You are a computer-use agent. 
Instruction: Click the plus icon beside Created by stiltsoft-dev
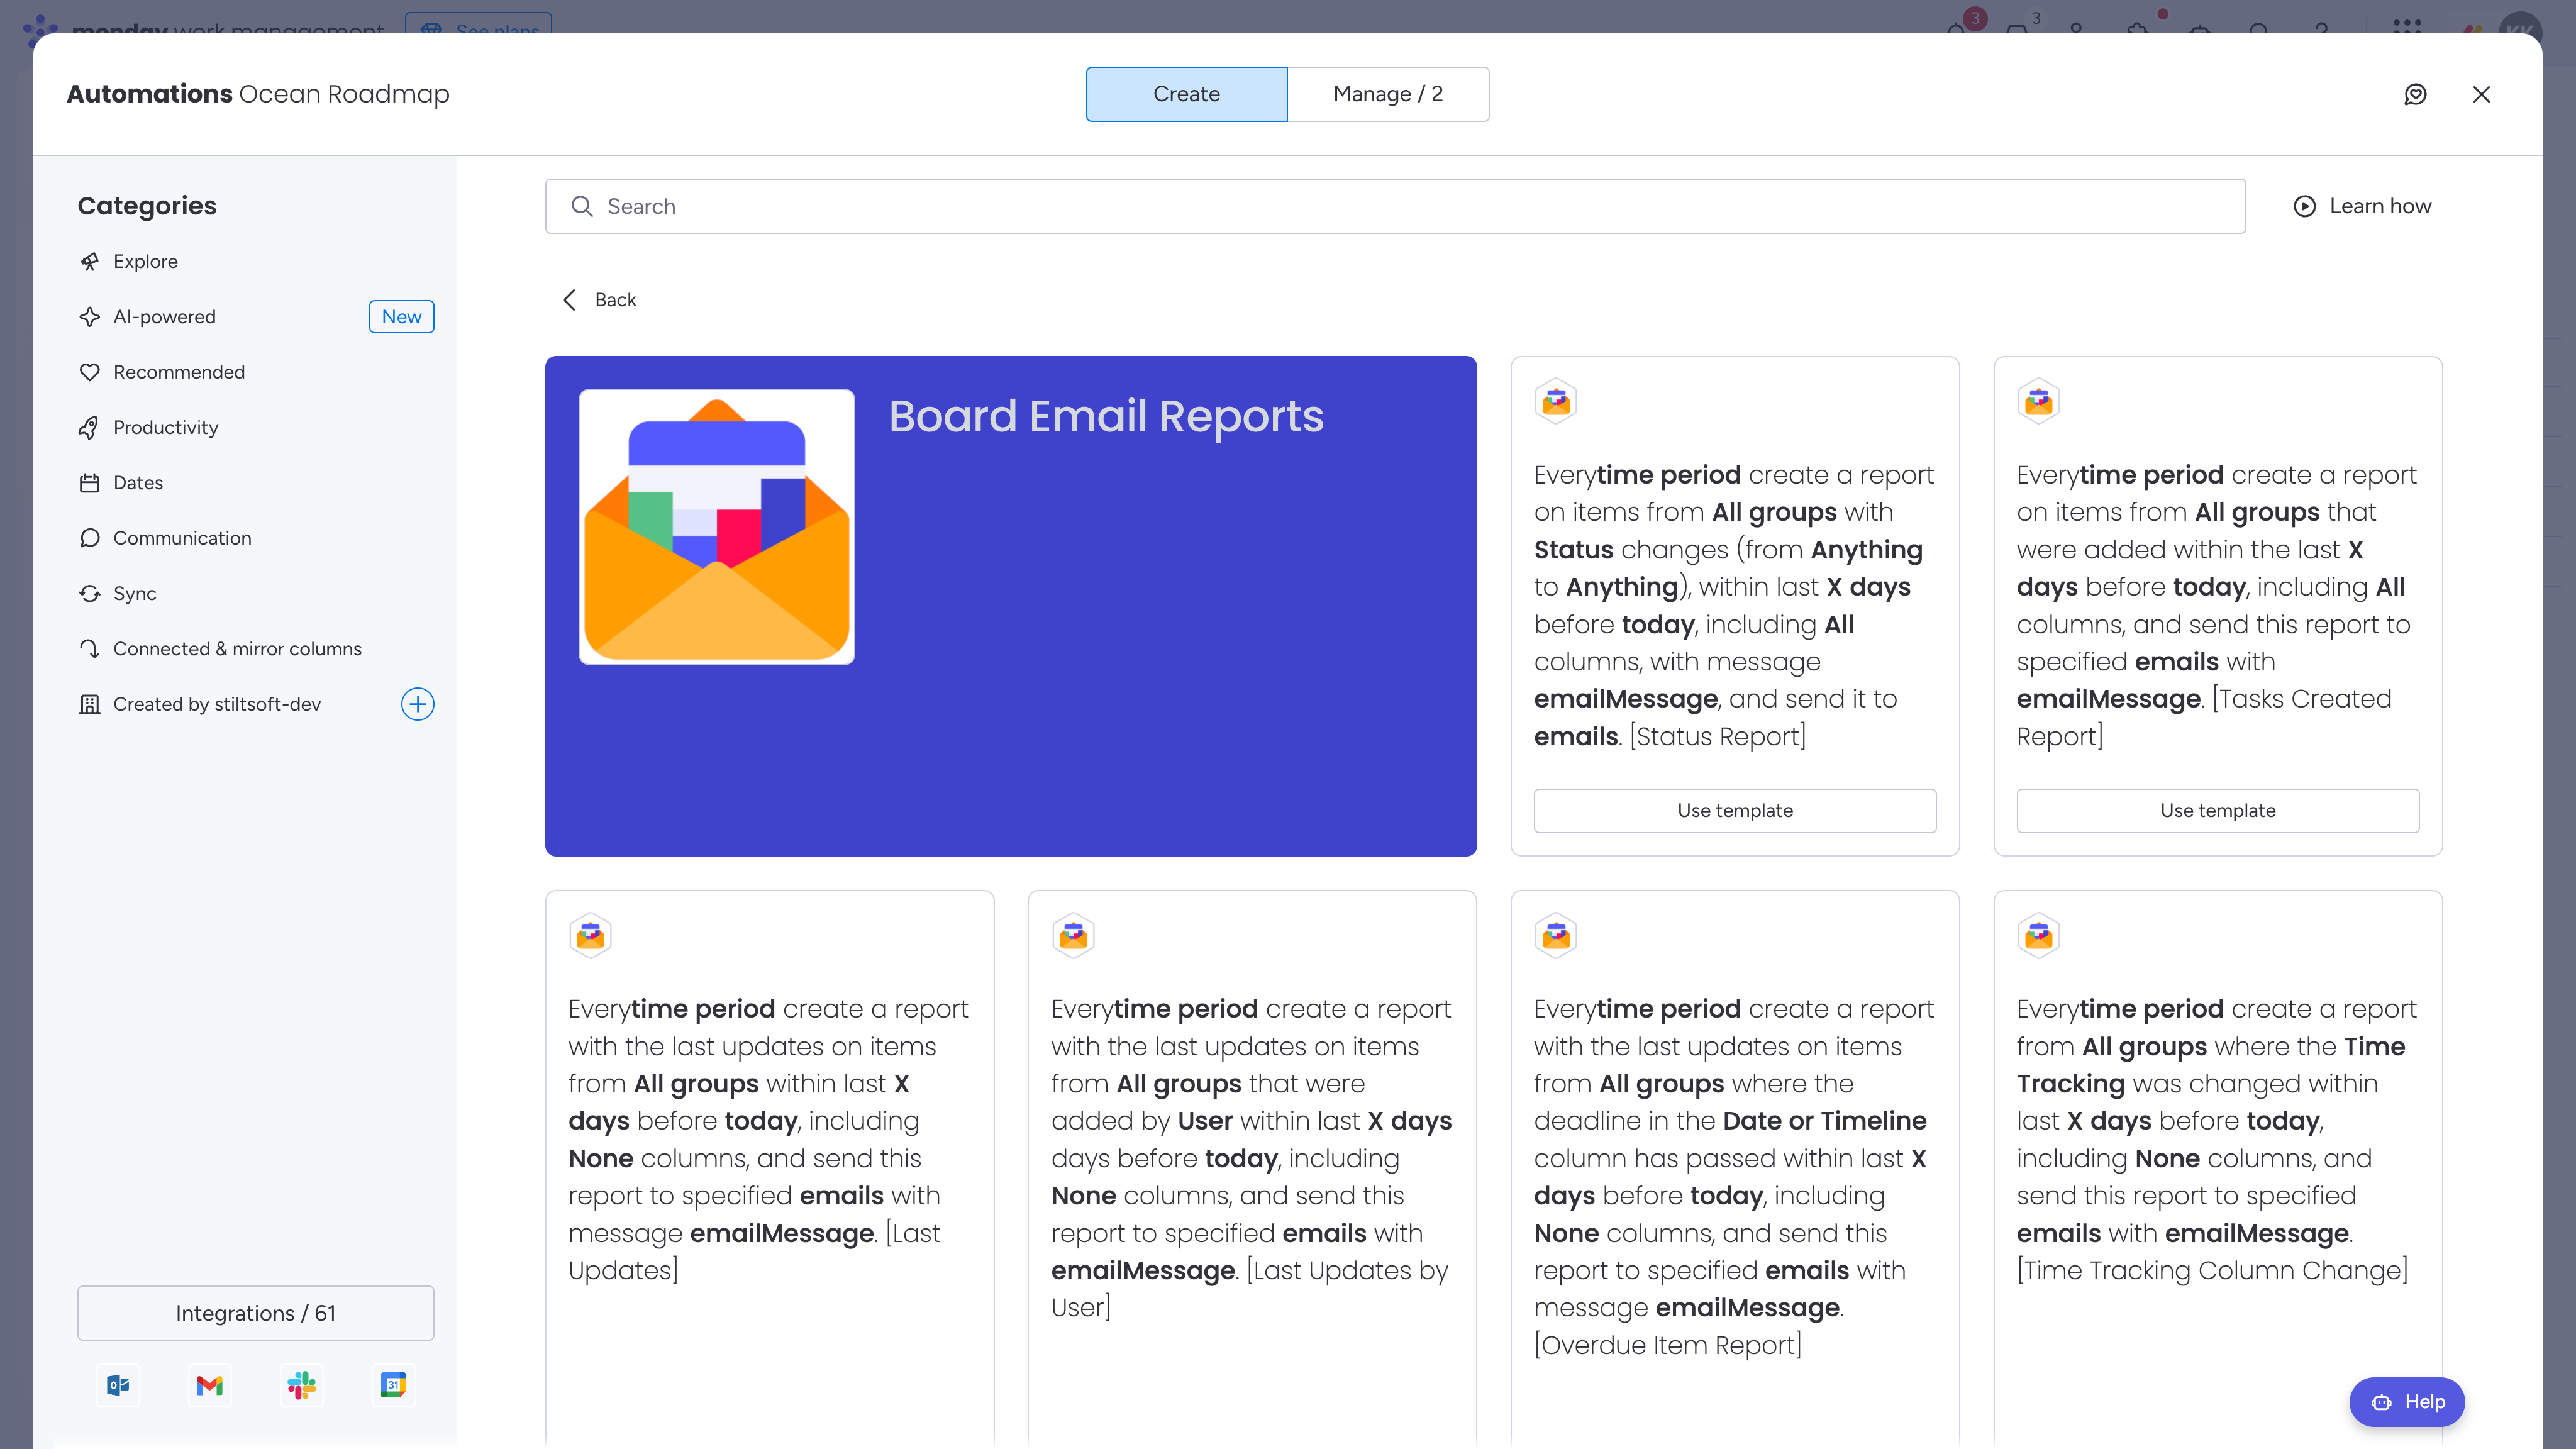coord(417,704)
